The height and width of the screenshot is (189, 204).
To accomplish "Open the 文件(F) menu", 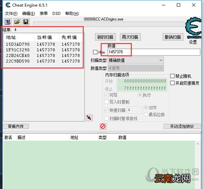I will click(x=11, y=13).
